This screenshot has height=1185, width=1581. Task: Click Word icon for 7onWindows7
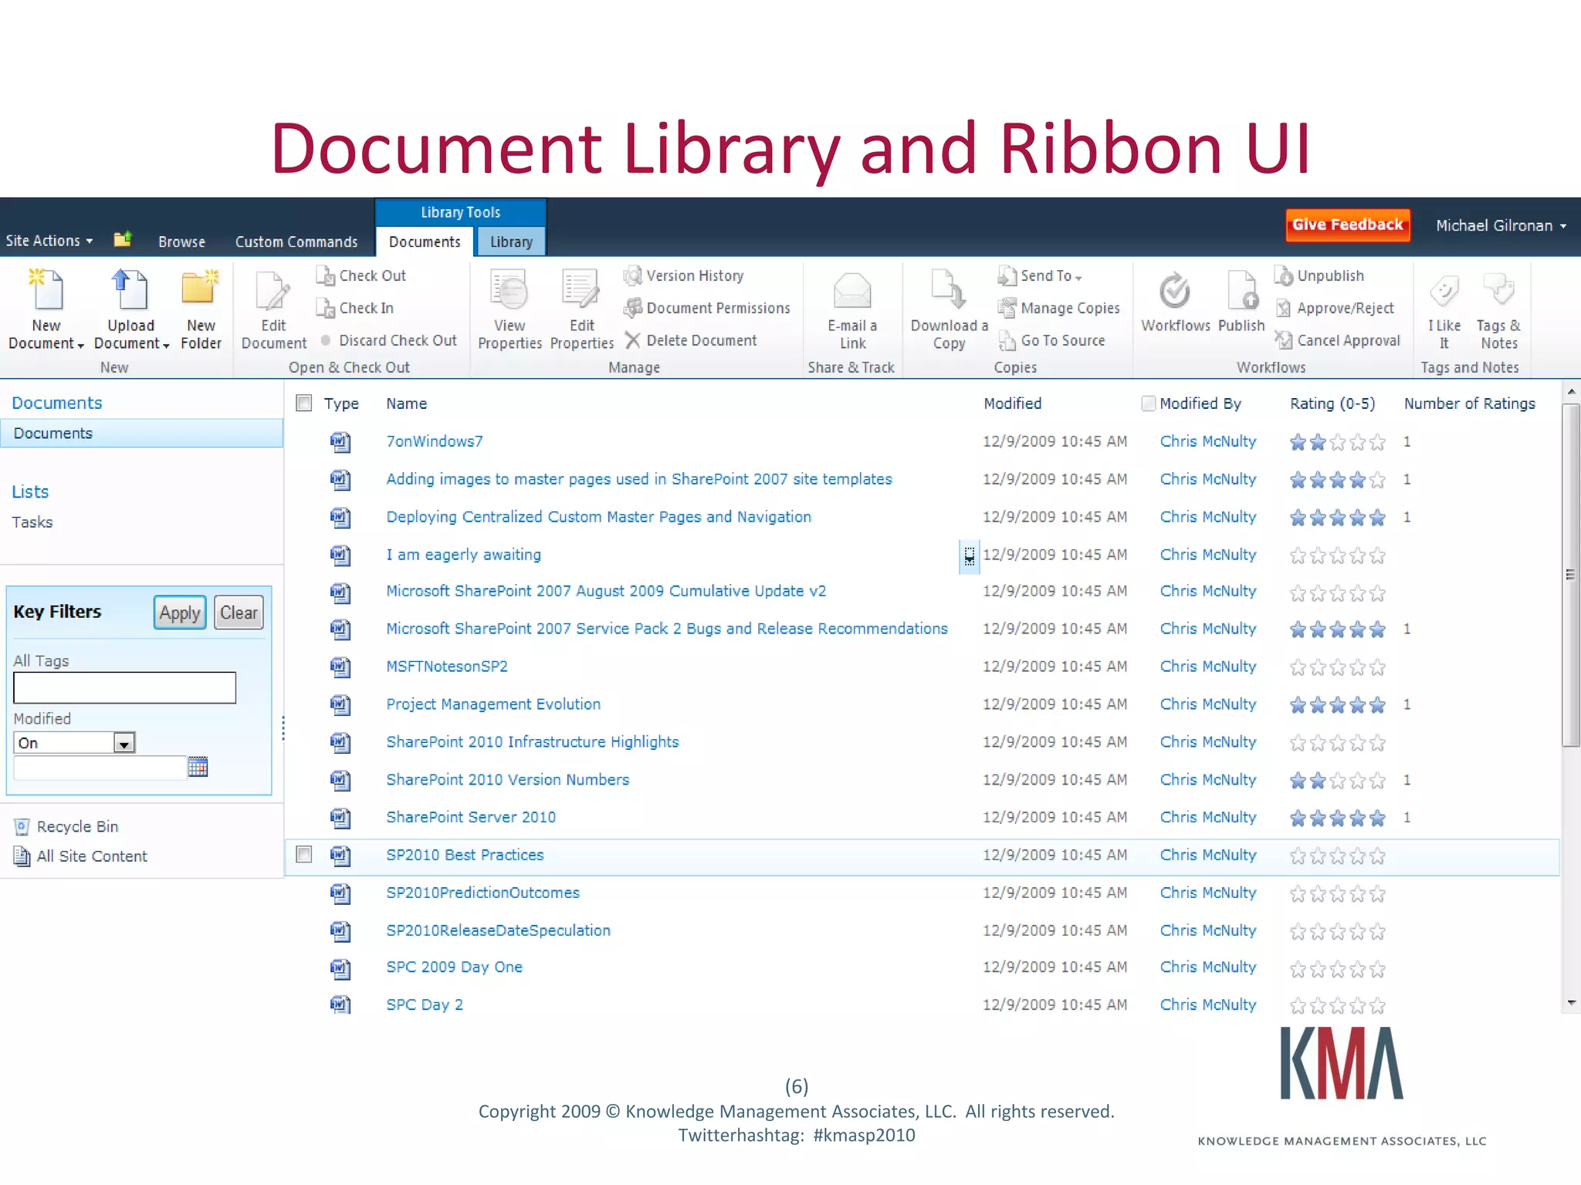pos(340,442)
